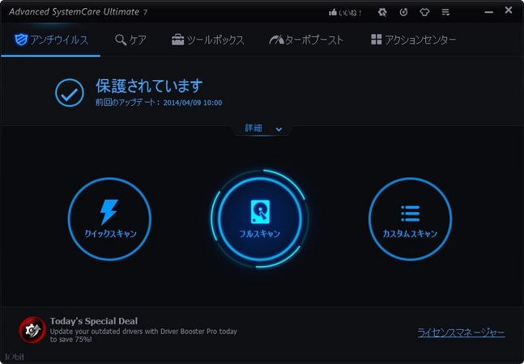The height and width of the screenshot is (364, 524).
Task: Open the options menu icon in title bar
Action: 445,12
